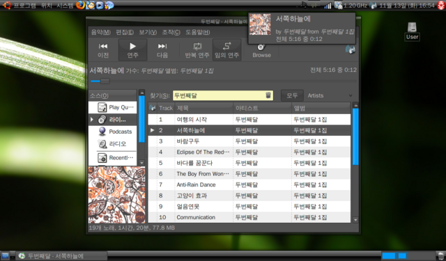This screenshot has width=446, height=261.
Task: Click the playing-status column header icon
Action: pyautogui.click(x=153, y=108)
